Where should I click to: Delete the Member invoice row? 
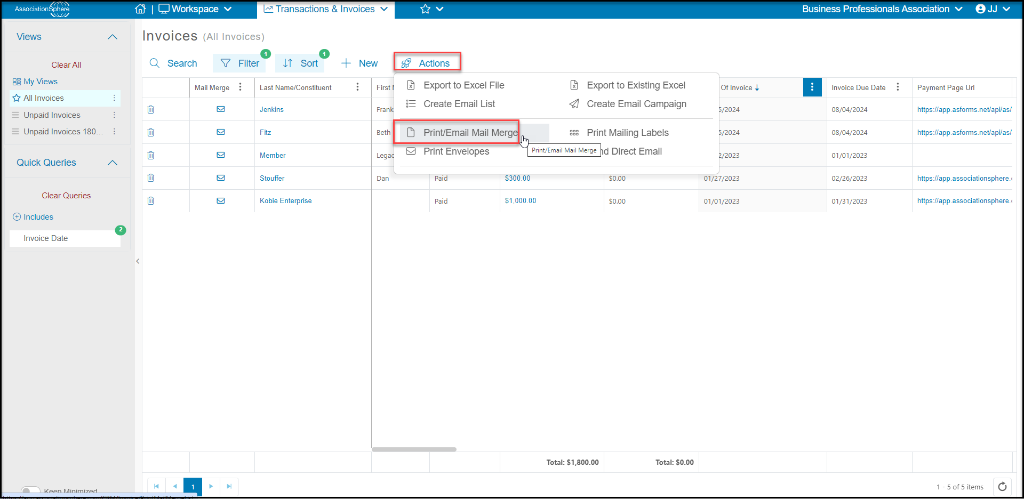click(x=151, y=155)
